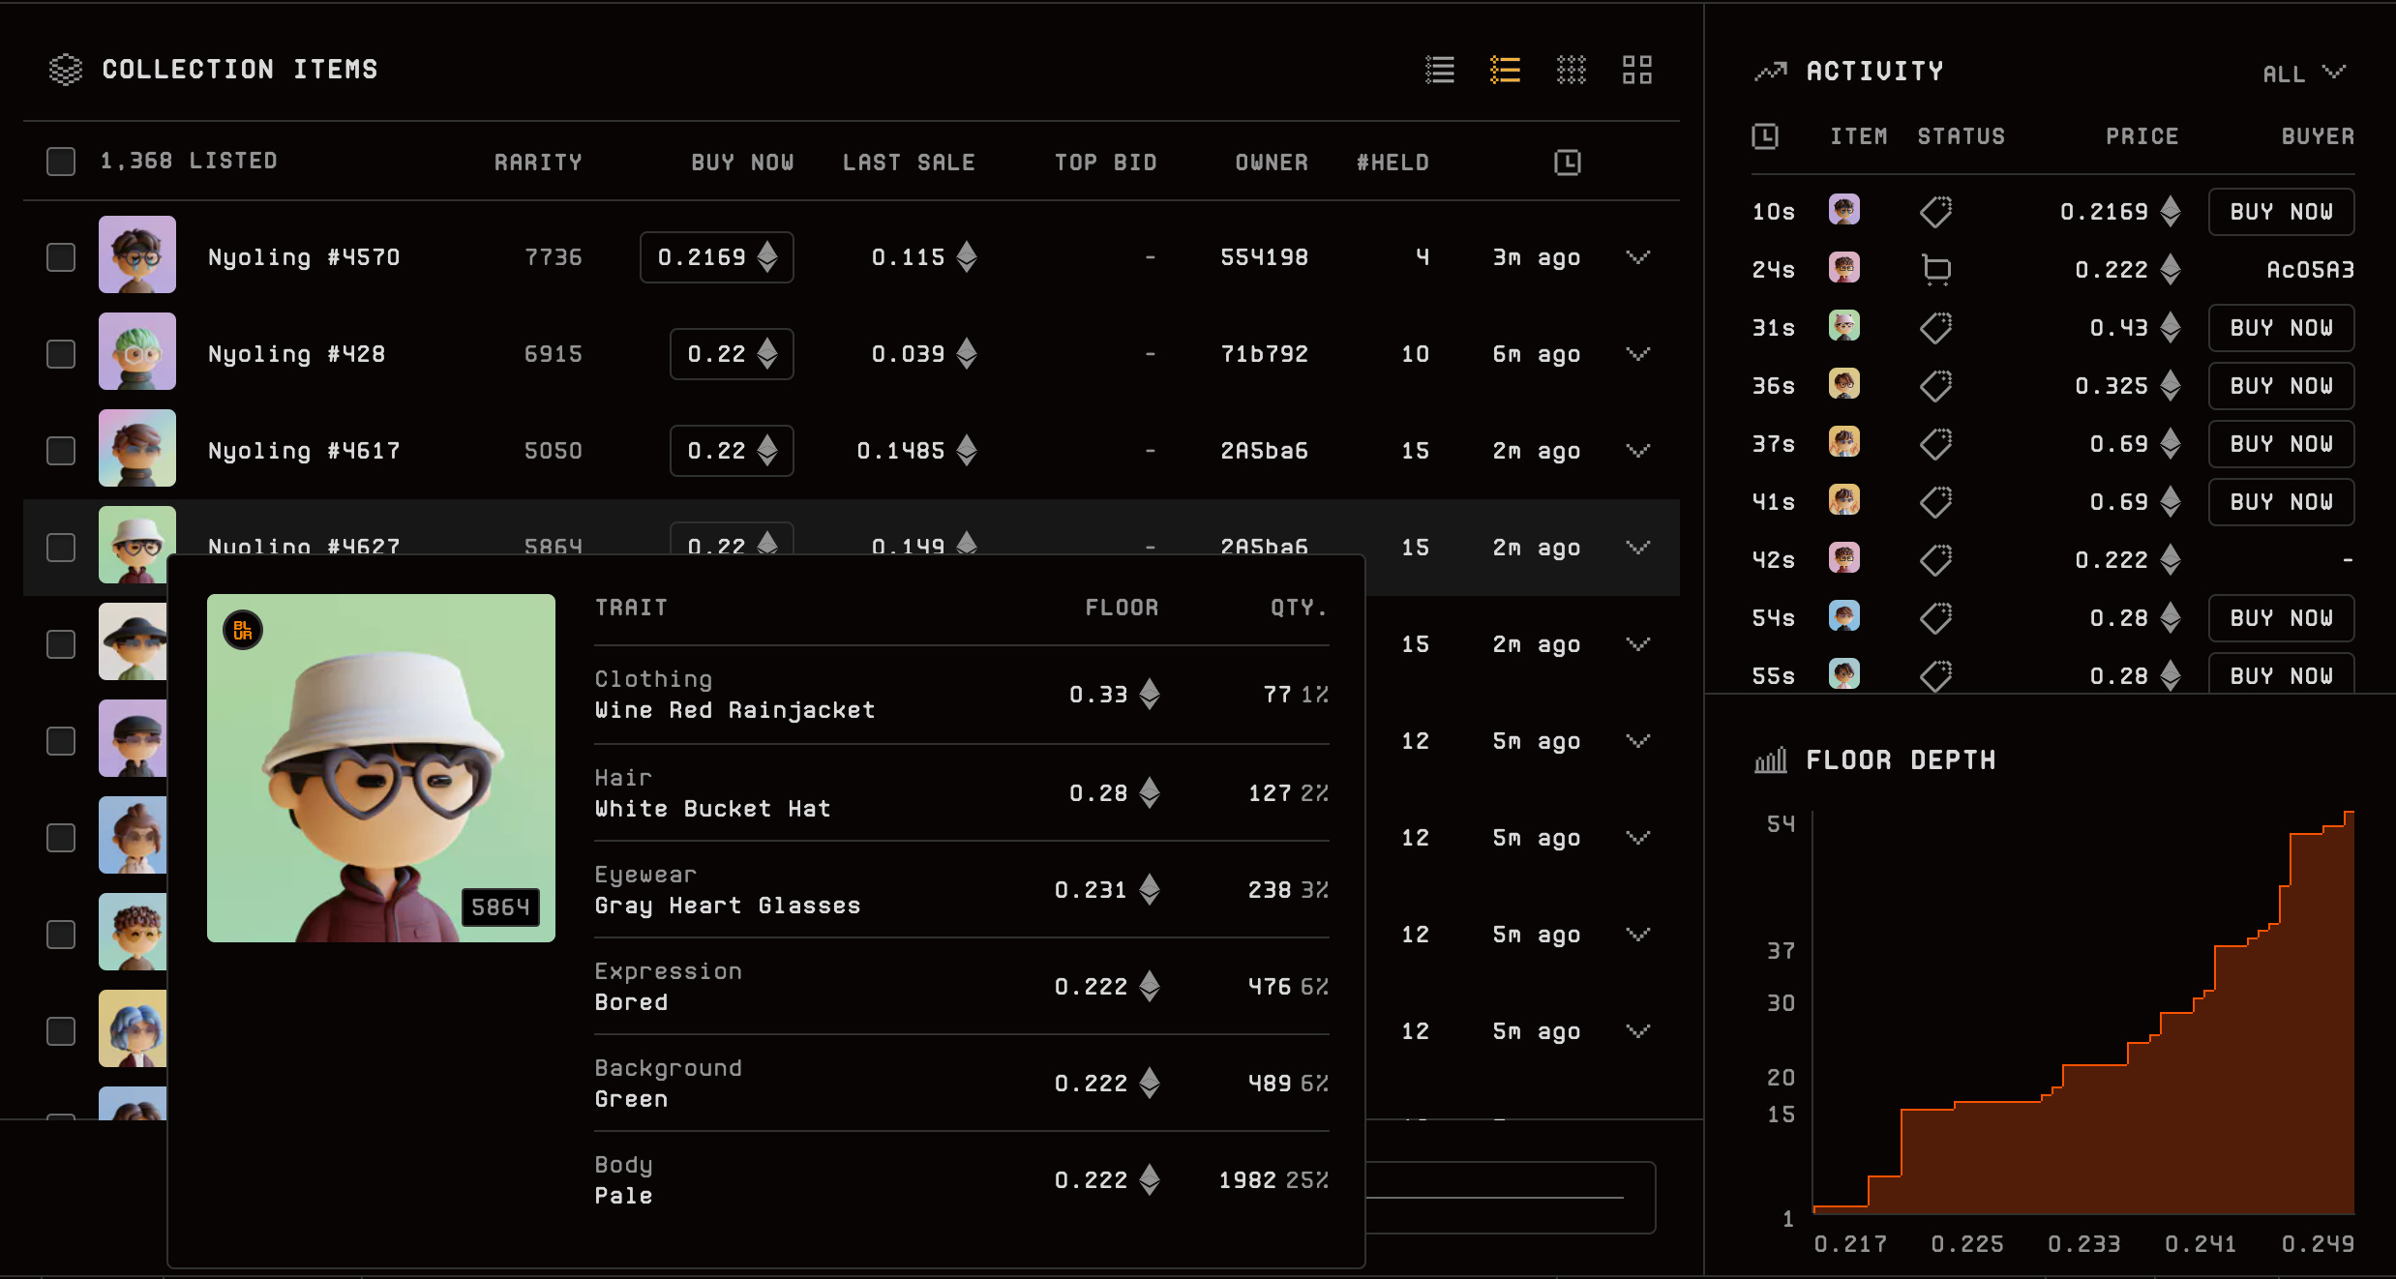Expand row details for Nyoling #4617
This screenshot has width=2396, height=1279.
1637,451
